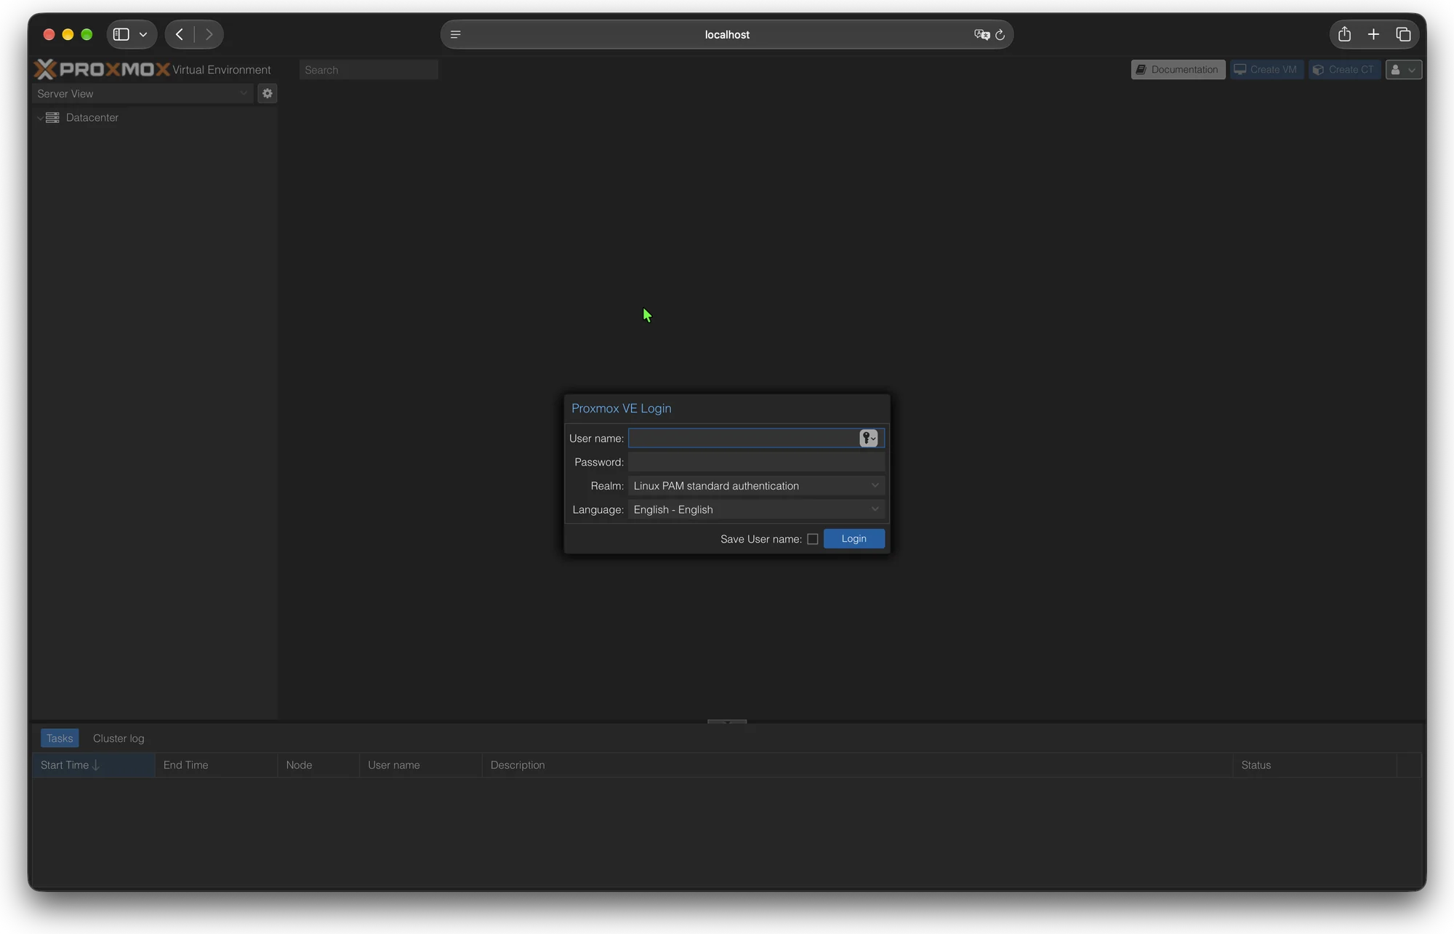This screenshot has width=1454, height=934.
Task: Open the Reader view icon in the address bar
Action: (x=456, y=34)
